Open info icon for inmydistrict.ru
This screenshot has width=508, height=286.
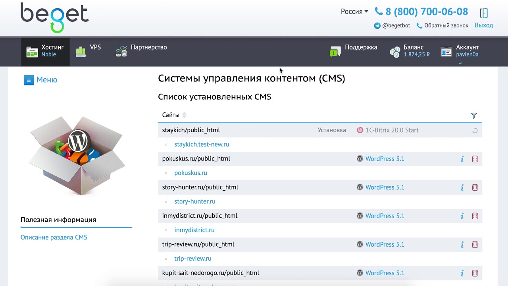[462, 216]
